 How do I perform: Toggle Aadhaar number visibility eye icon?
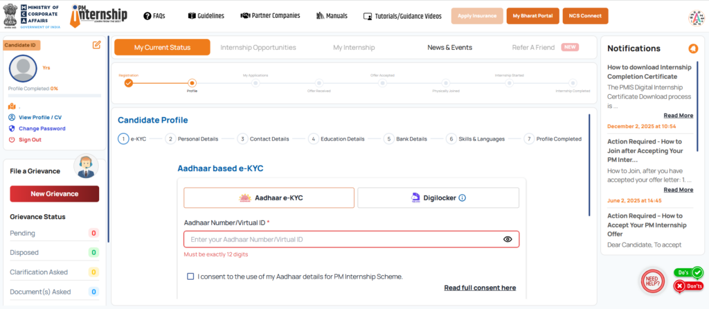point(508,239)
